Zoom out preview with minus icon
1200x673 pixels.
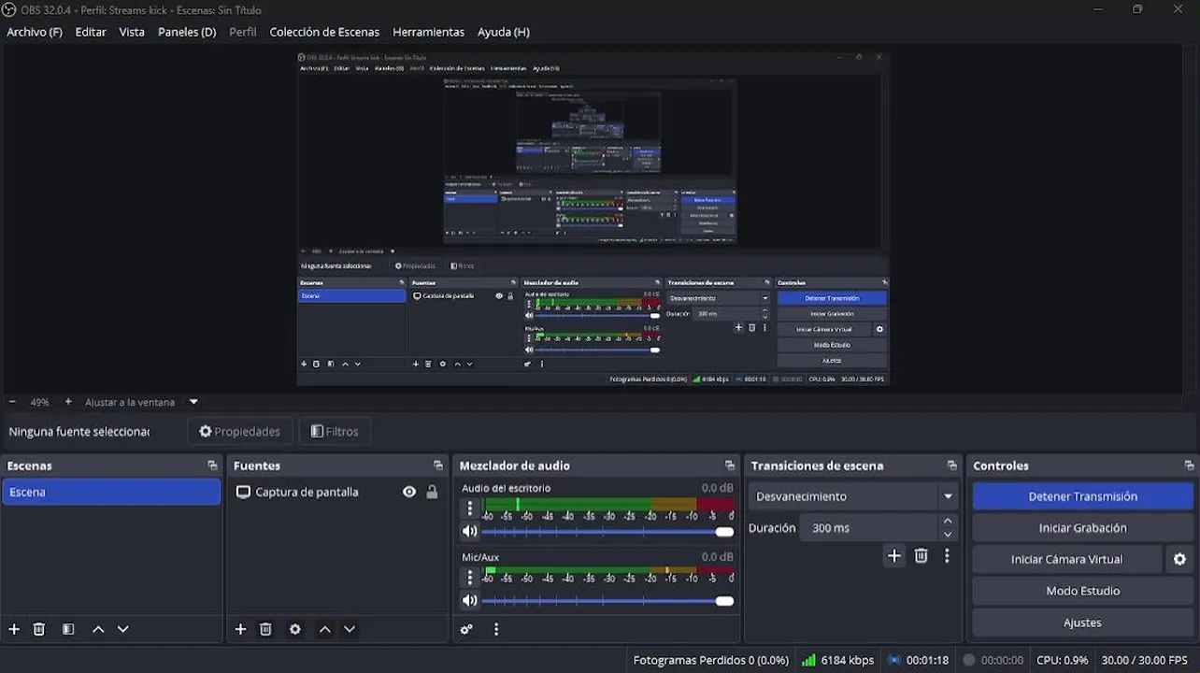point(12,402)
